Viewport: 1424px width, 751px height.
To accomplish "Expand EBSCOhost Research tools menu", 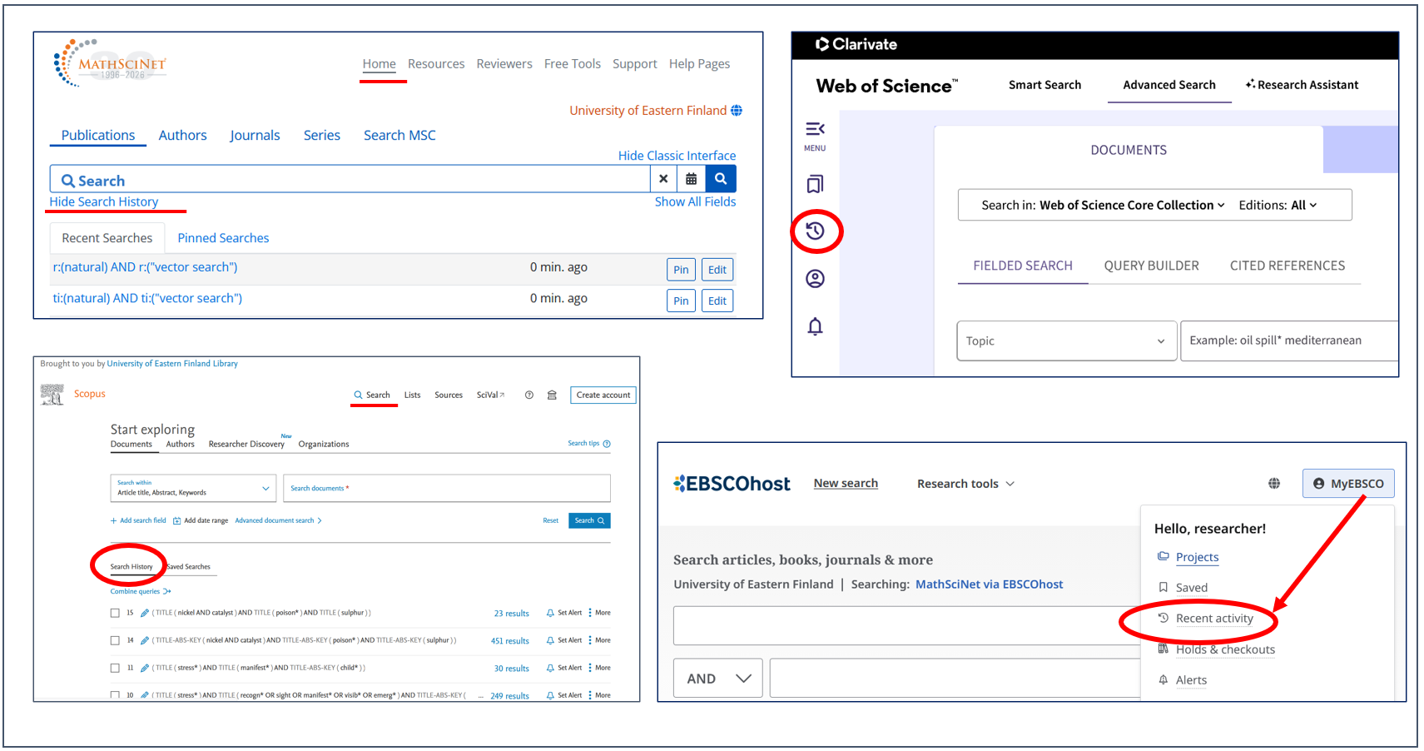I will point(965,484).
